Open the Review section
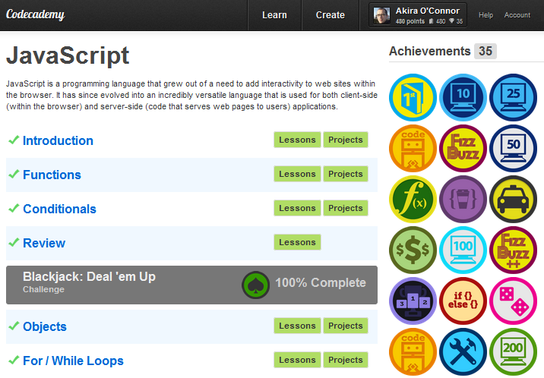 [44, 243]
